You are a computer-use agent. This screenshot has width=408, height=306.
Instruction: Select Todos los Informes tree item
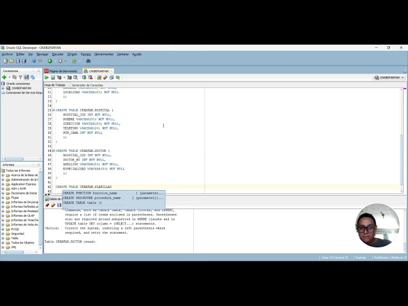point(18,171)
